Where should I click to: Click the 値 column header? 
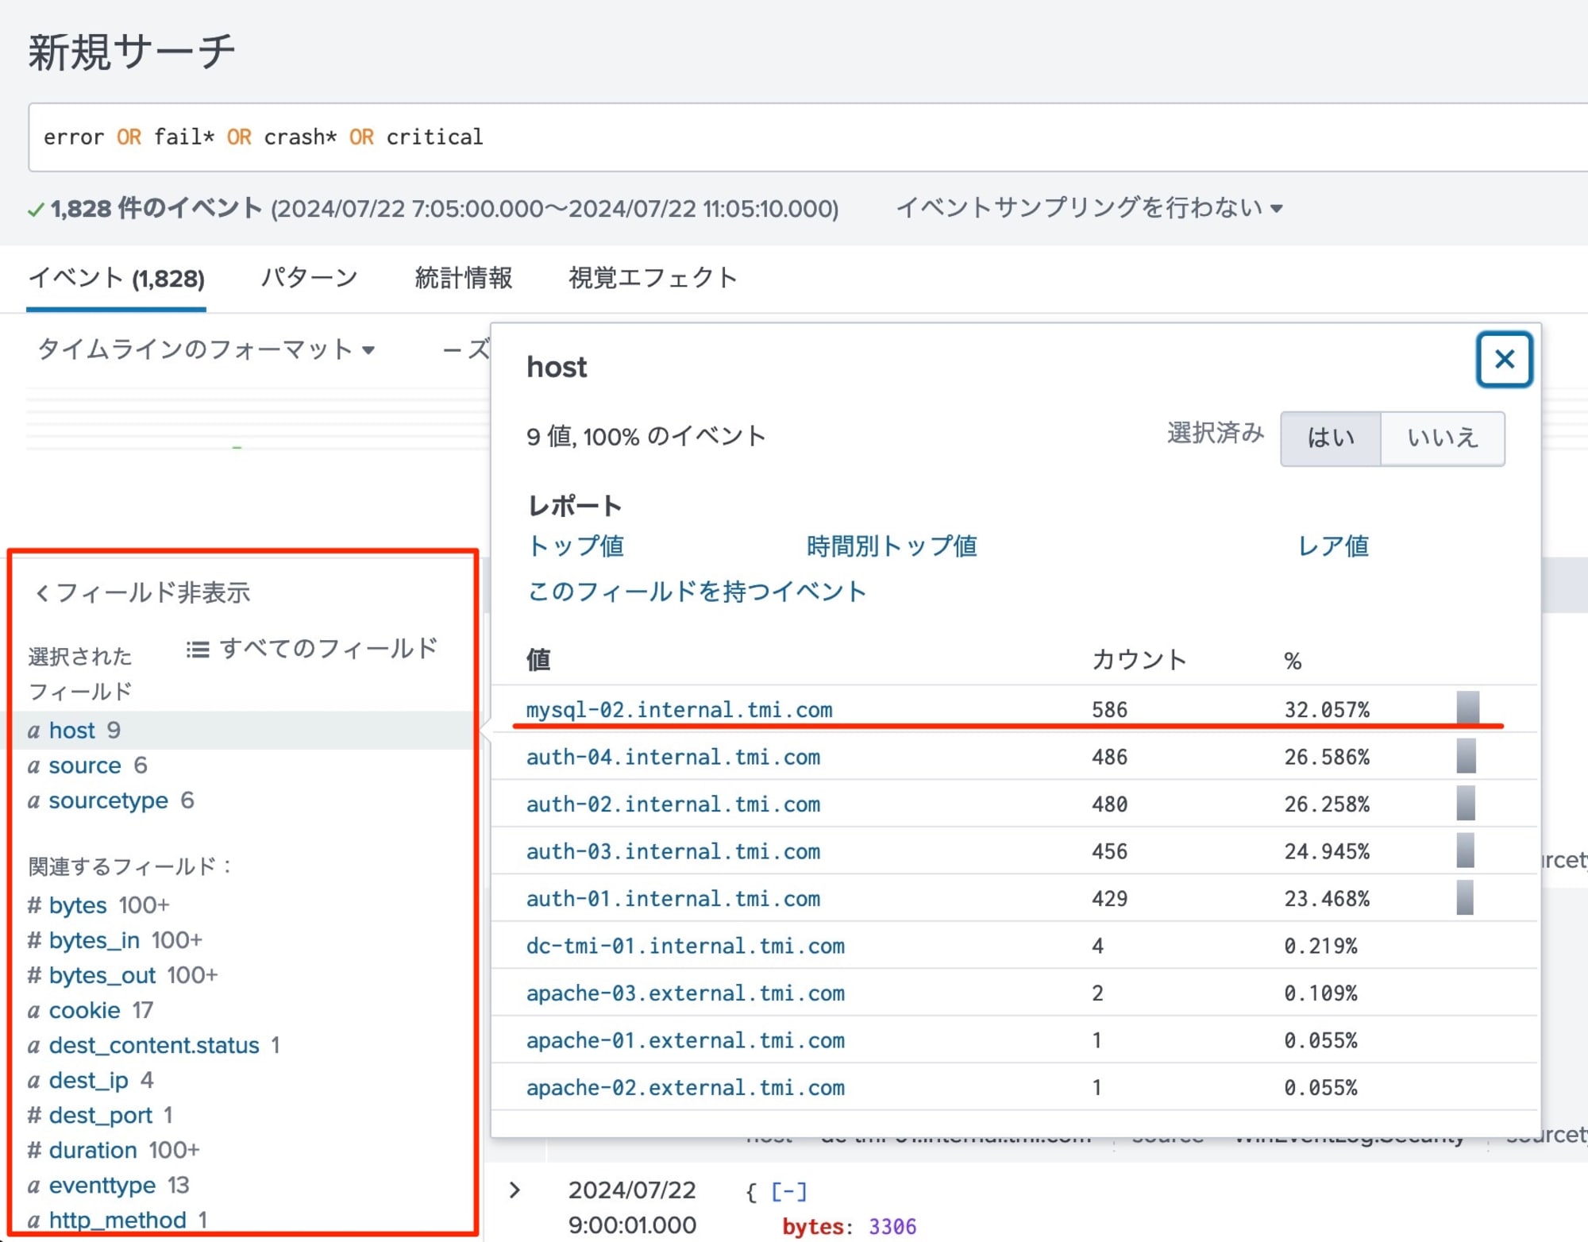point(538,660)
